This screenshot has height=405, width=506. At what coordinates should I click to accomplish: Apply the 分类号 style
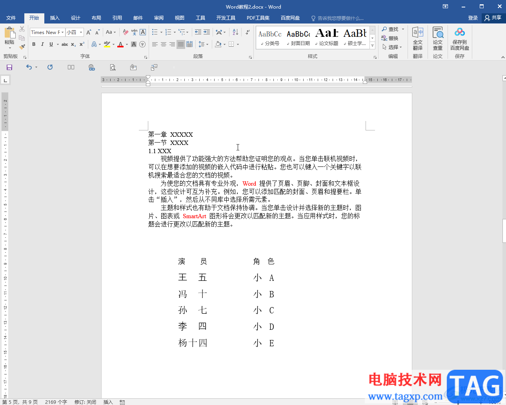[270, 38]
